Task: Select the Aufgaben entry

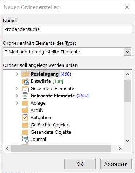Action: tap(41, 118)
